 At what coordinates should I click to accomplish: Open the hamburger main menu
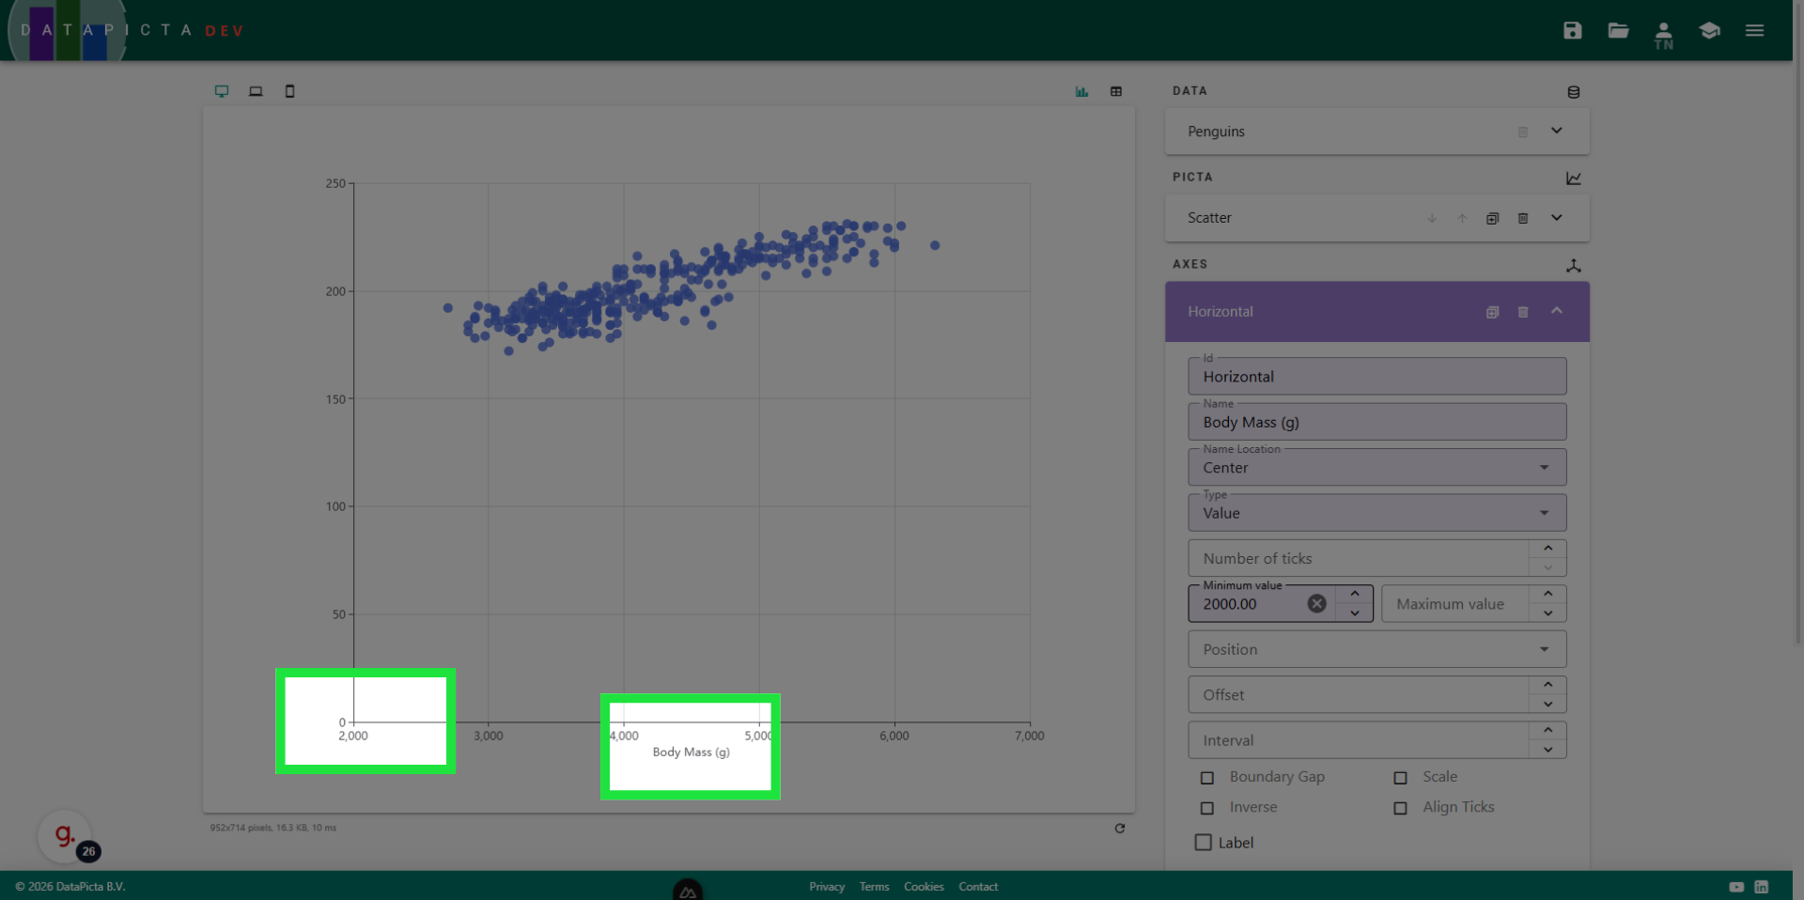(x=1754, y=30)
